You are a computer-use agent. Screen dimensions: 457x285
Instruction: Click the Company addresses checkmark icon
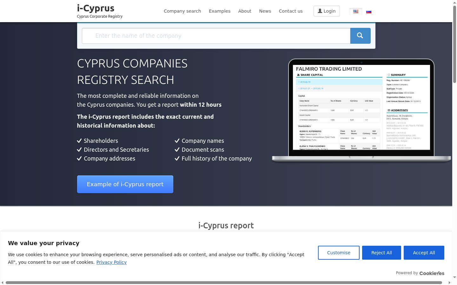tap(79, 159)
